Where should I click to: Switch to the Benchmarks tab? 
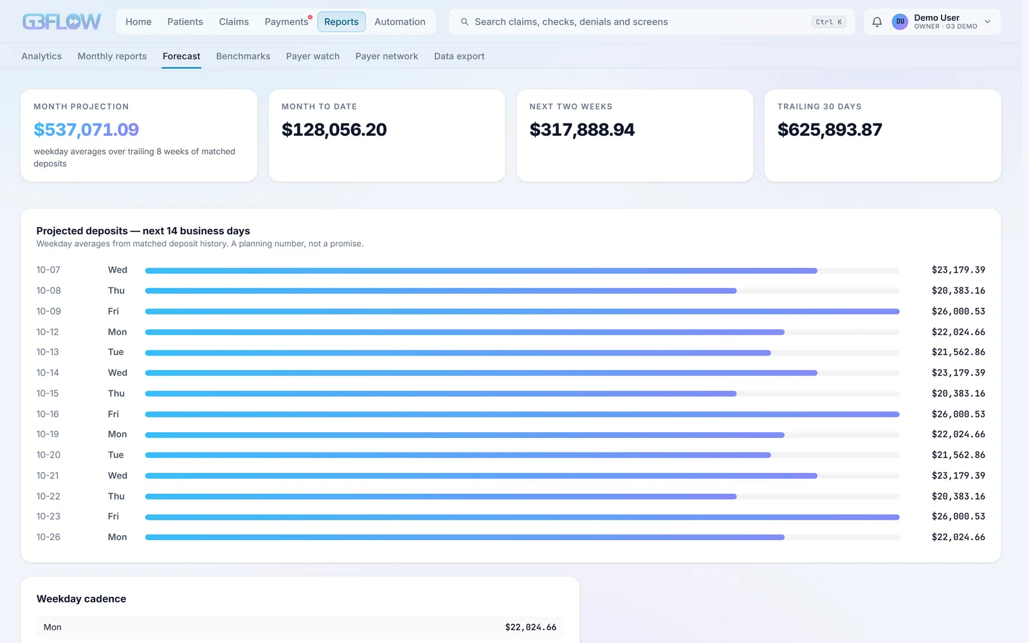(243, 57)
